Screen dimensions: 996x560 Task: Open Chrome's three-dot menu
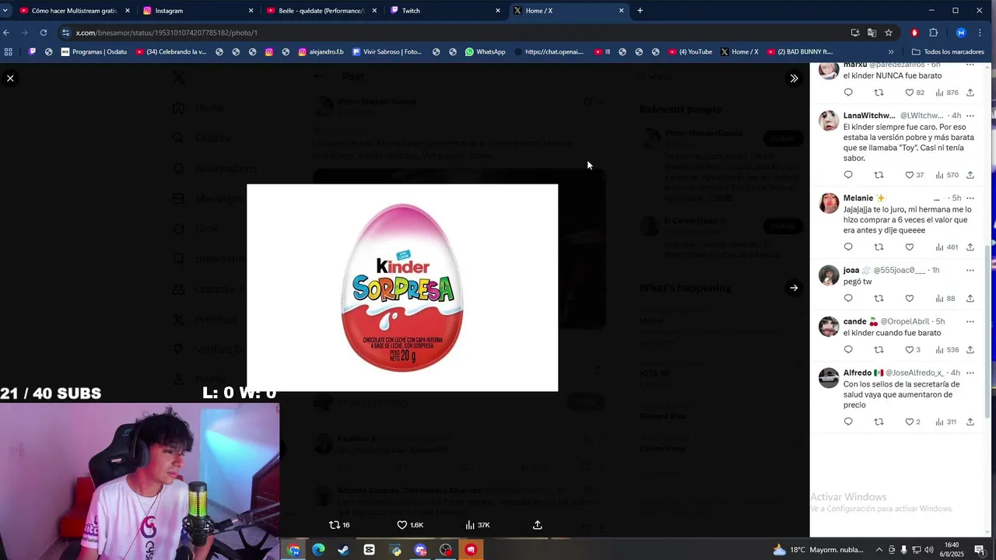pos(980,33)
